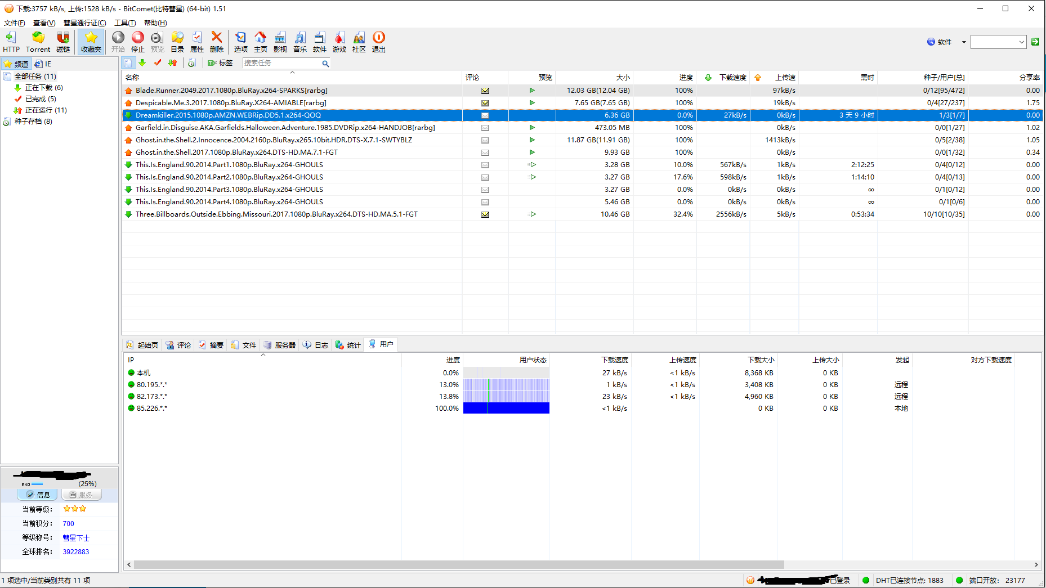Image resolution: width=1046 pixels, height=588 pixels.
Task: Show all tasks filter icon
Action: point(128,63)
